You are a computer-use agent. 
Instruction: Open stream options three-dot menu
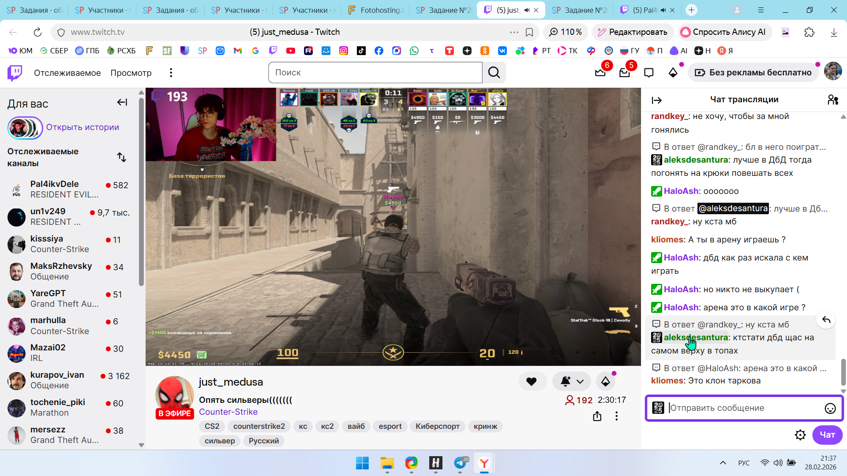coord(616,416)
